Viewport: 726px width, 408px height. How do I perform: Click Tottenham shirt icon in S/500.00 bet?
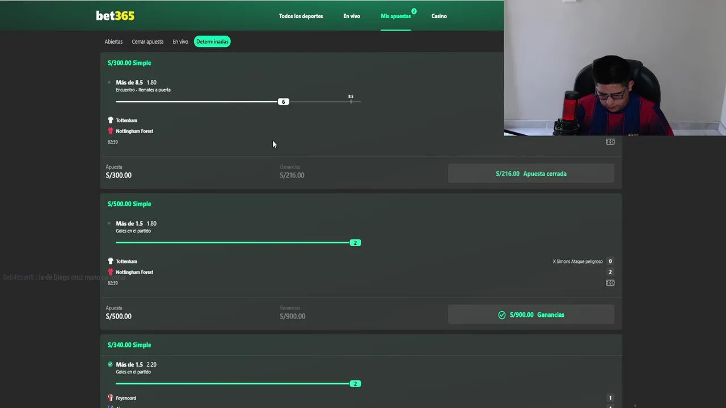111,261
